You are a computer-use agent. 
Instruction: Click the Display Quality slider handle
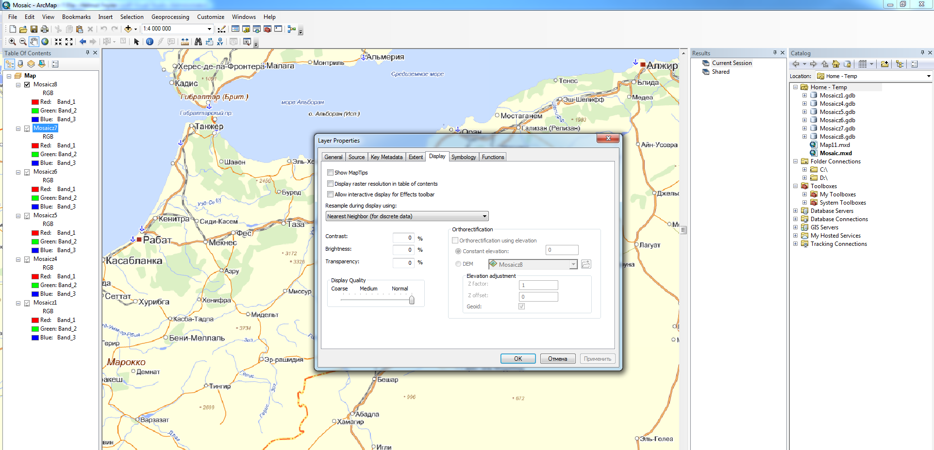click(x=412, y=300)
